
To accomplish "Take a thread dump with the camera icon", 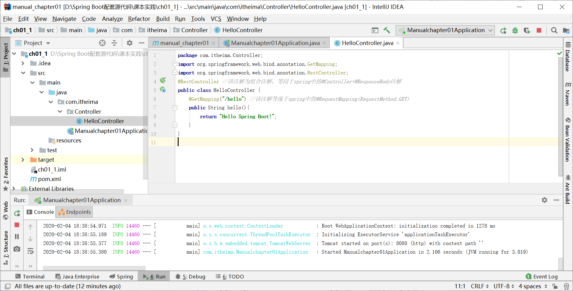I will pos(17,249).
